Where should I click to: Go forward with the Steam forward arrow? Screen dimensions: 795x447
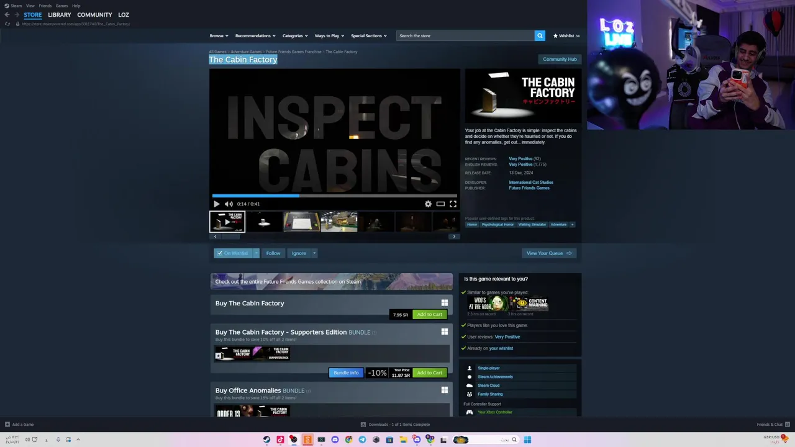coord(16,14)
